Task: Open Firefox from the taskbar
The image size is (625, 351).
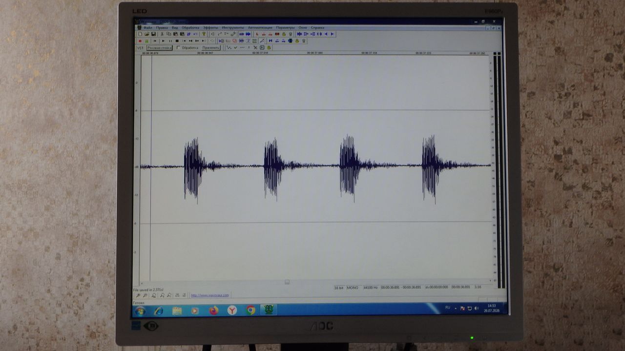Action: 213,310
